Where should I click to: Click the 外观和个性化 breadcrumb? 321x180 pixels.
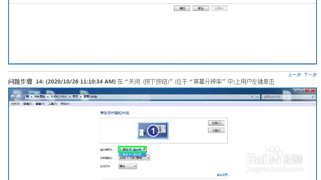(59, 96)
